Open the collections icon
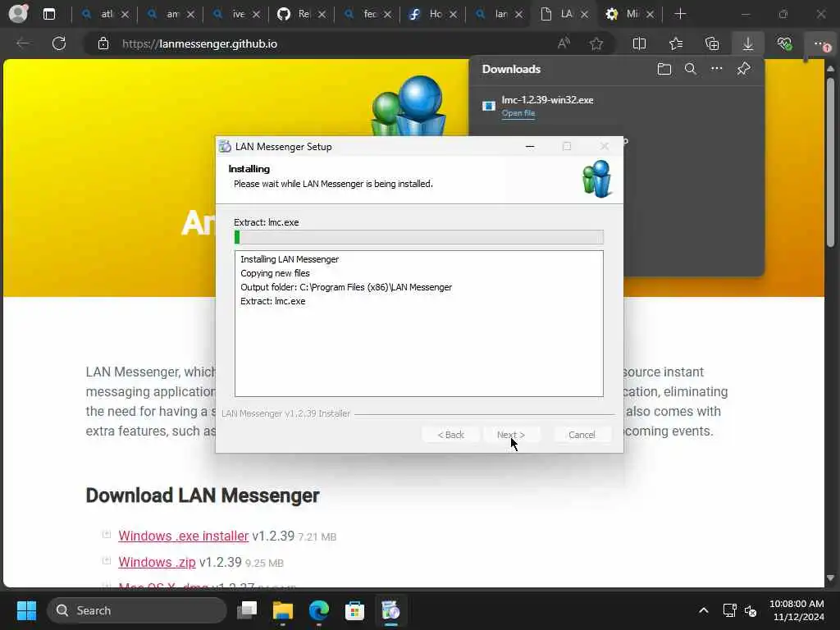Screen dimensions: 840x630 pos(712,43)
